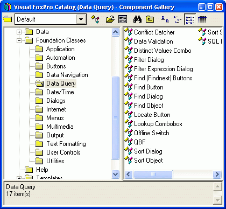Click the tree pane scroll up arrow

(x=115, y=32)
